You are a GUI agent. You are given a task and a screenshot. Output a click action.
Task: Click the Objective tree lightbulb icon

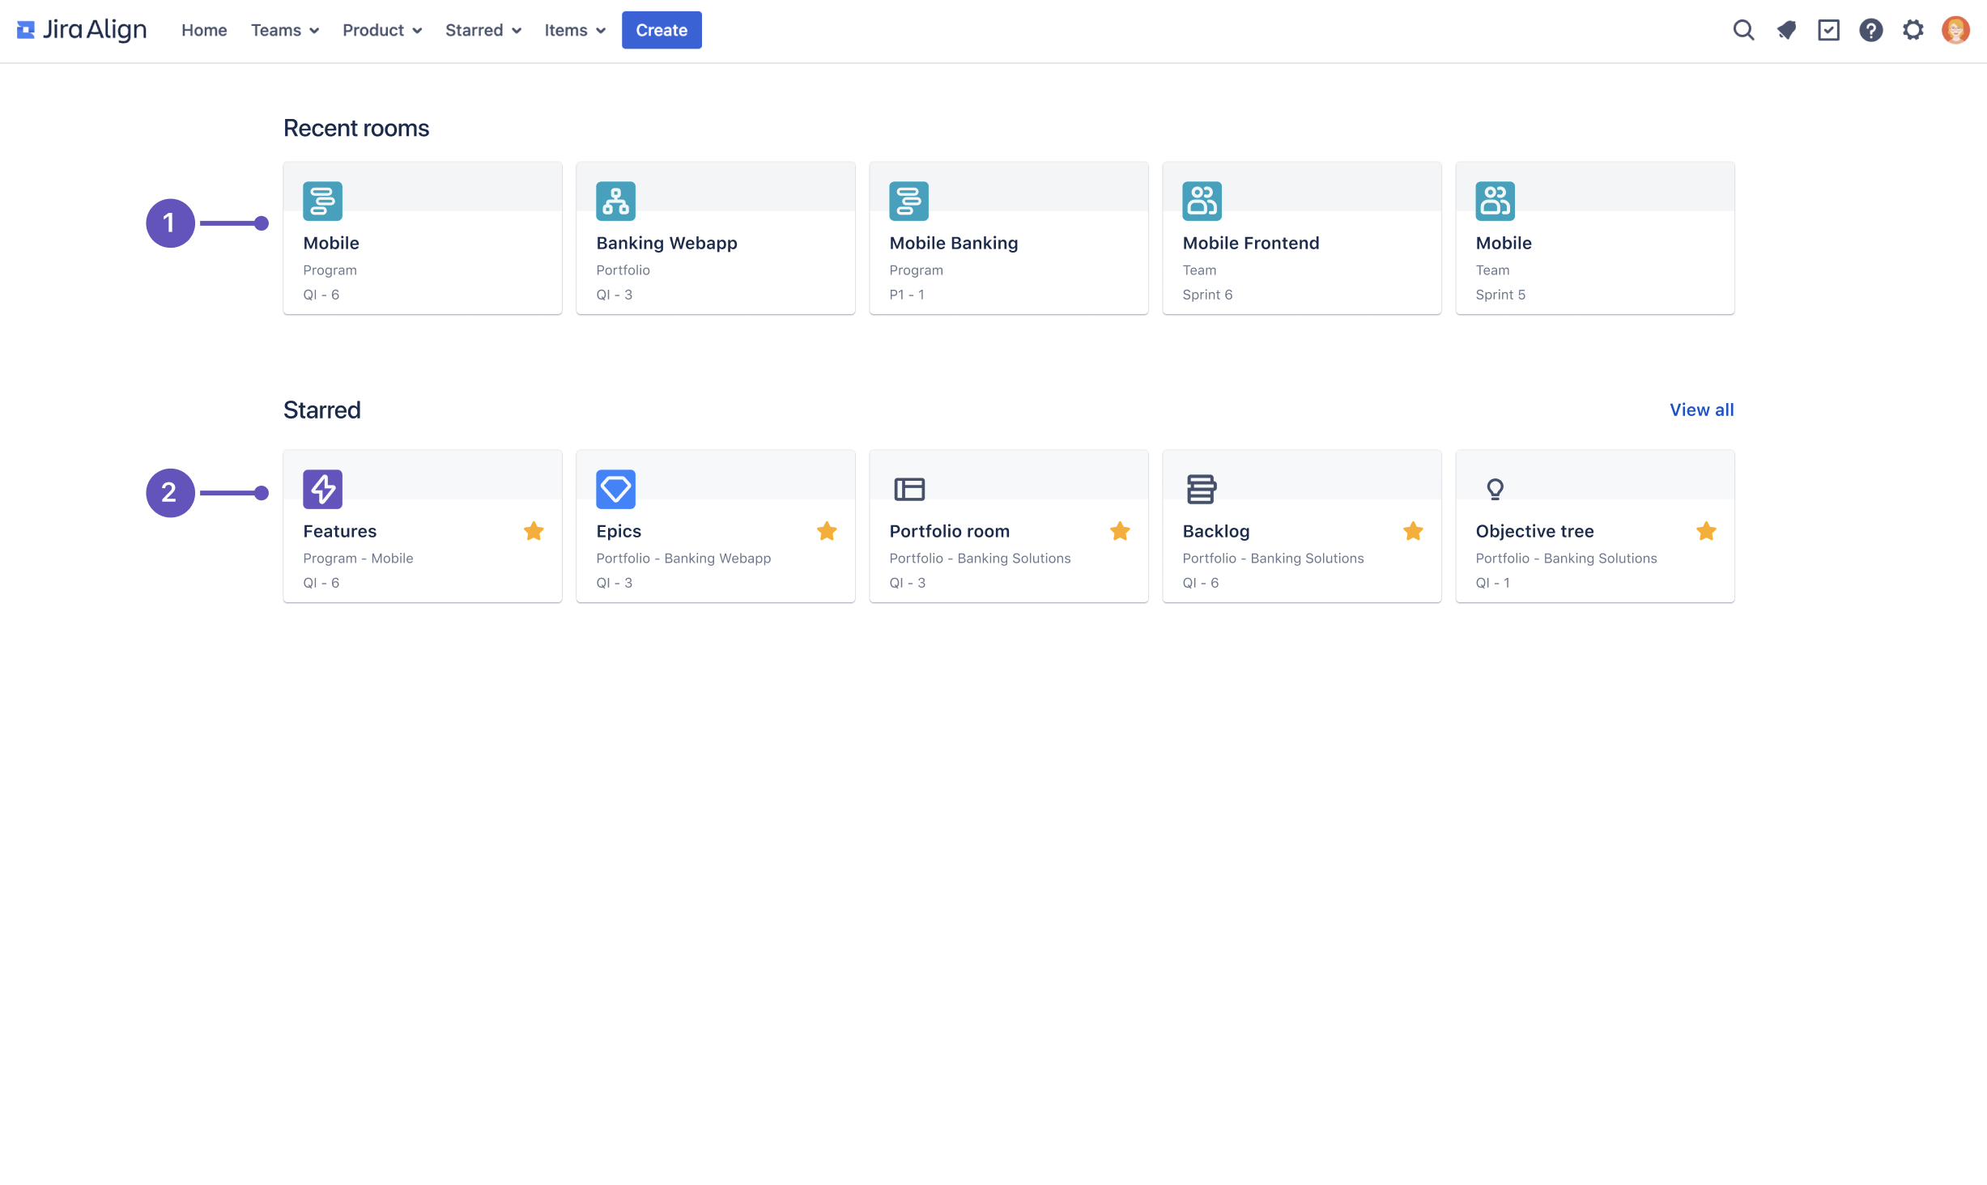point(1495,489)
